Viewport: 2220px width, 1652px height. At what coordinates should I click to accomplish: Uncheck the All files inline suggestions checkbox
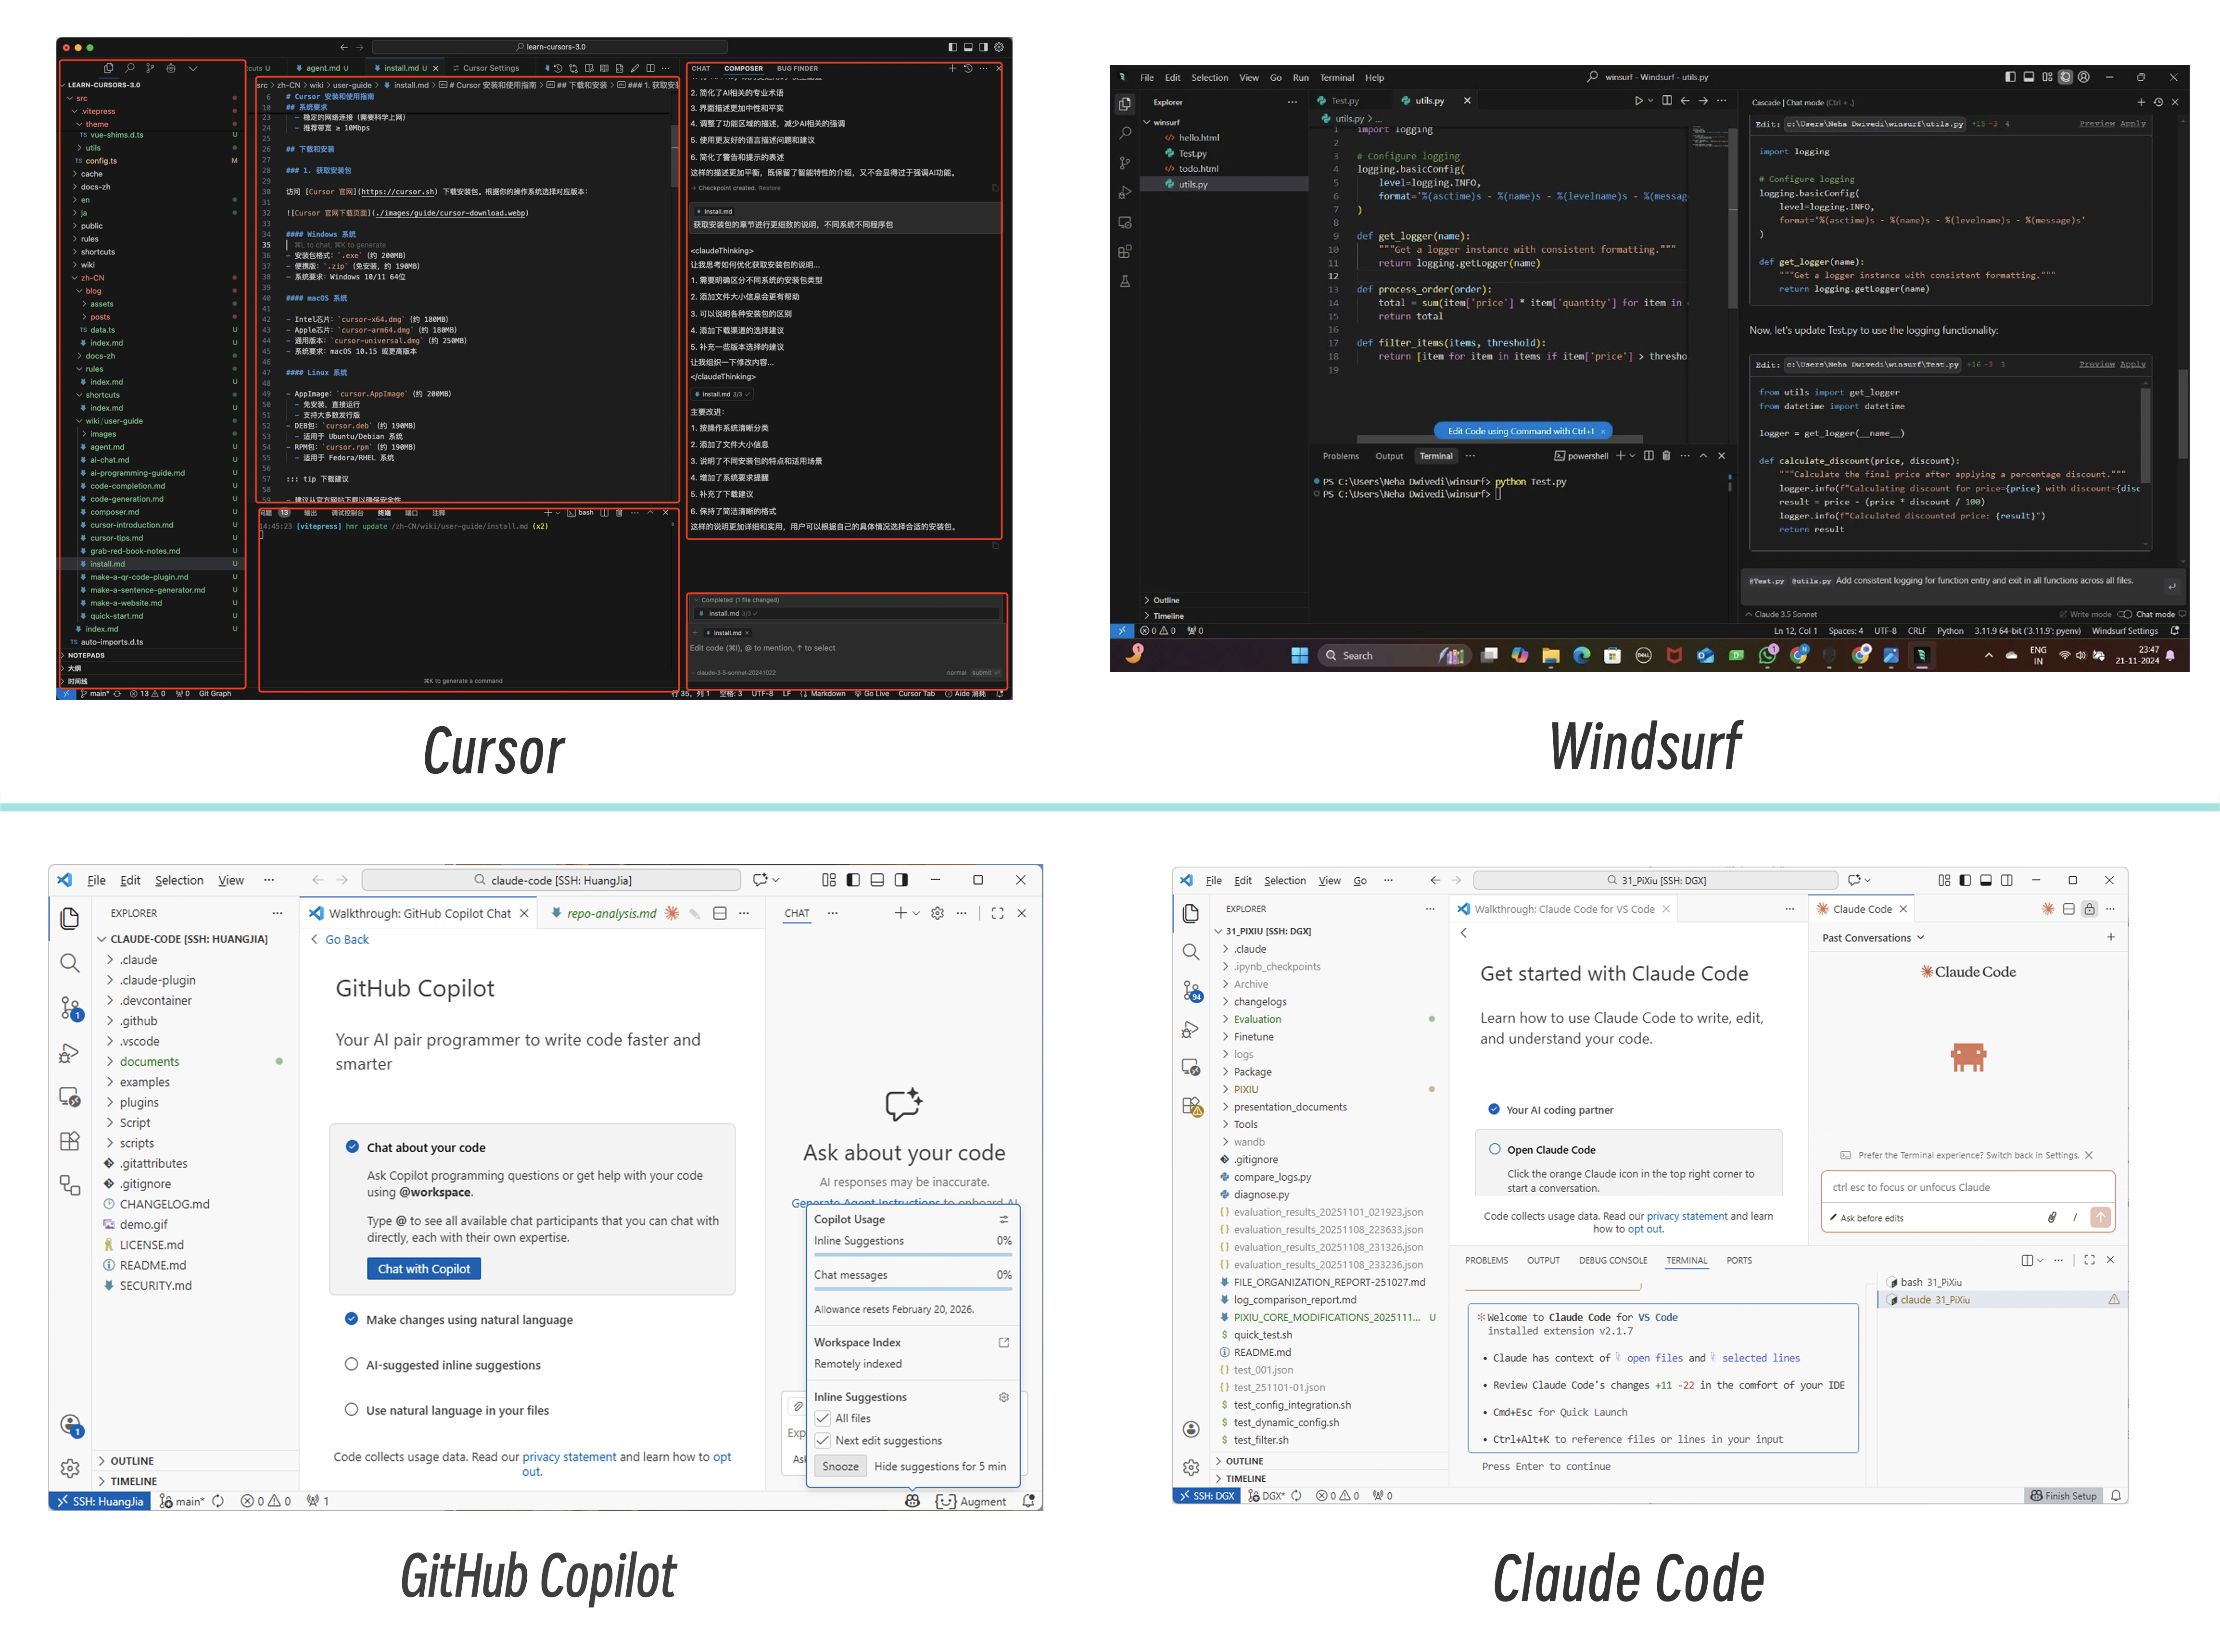823,1418
